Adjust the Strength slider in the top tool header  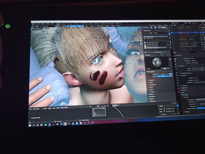click(75, 26)
